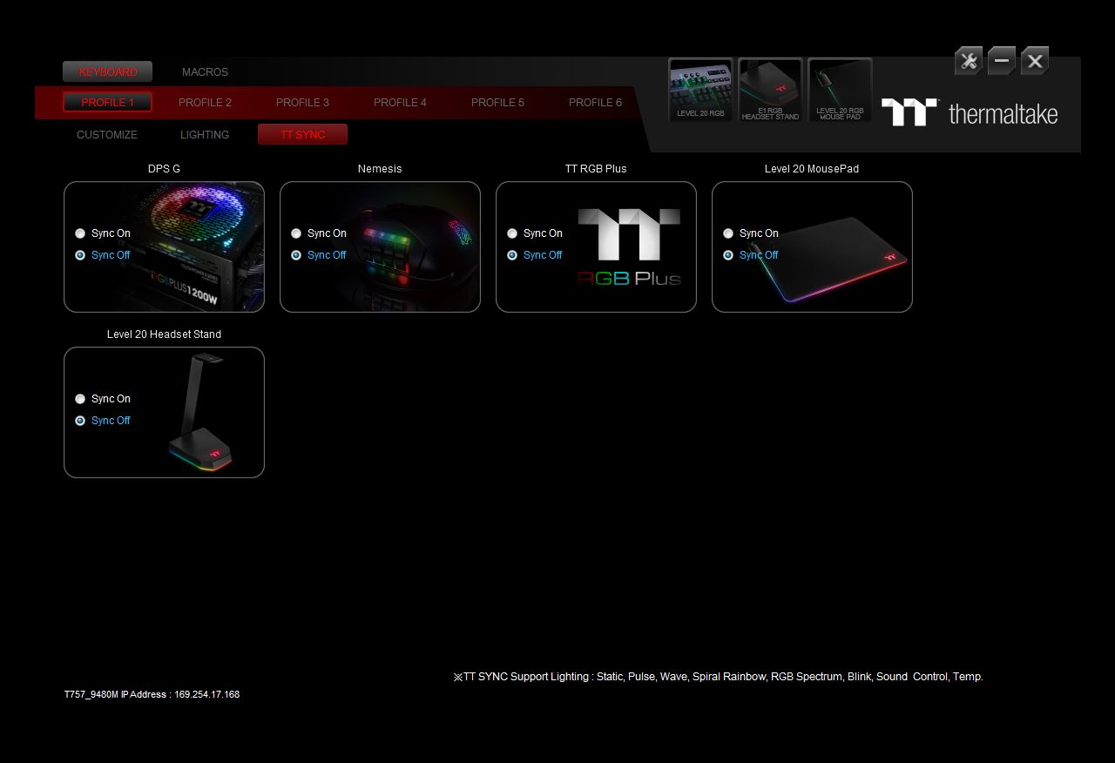
Task: Switch to Profile 4
Action: tap(400, 102)
